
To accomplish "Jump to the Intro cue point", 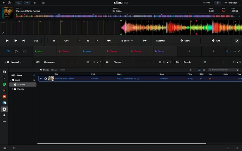I will 45,52.
